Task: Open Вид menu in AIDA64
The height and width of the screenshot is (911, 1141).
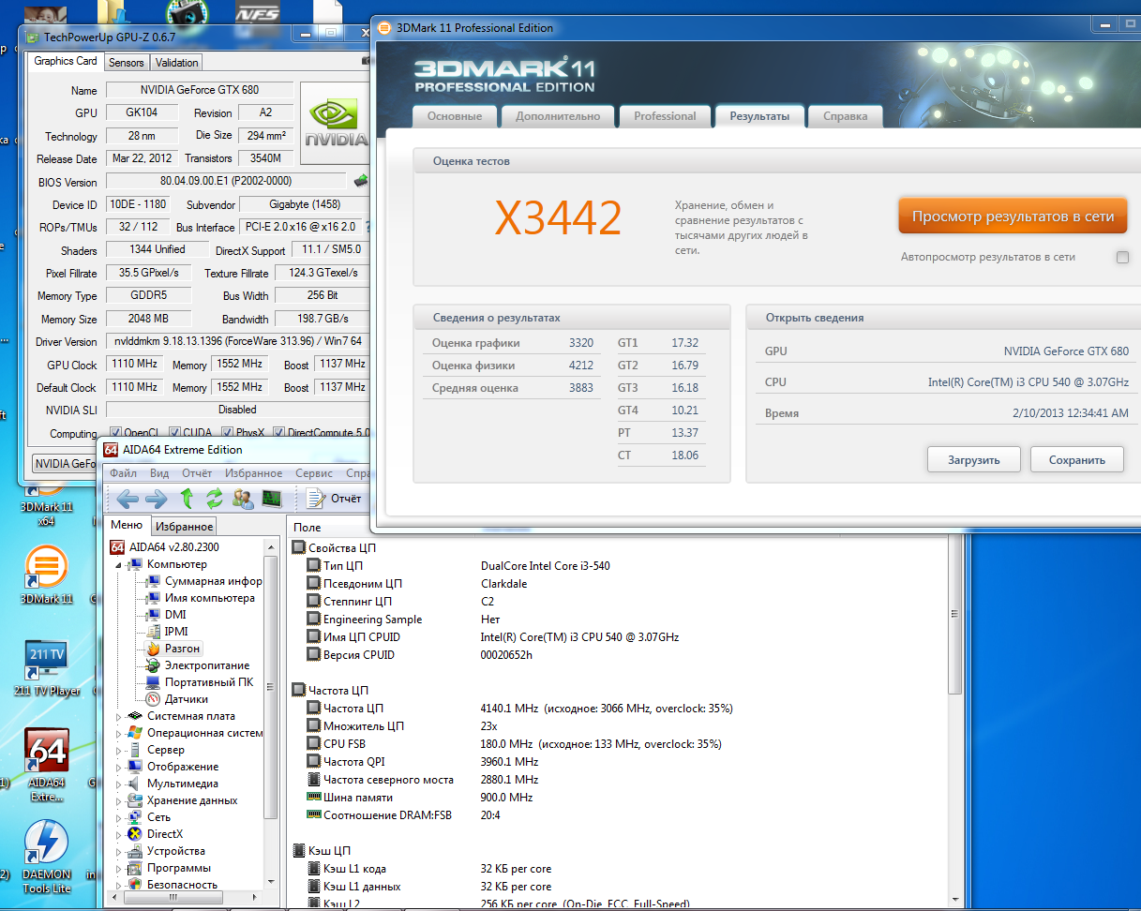Action: point(159,473)
